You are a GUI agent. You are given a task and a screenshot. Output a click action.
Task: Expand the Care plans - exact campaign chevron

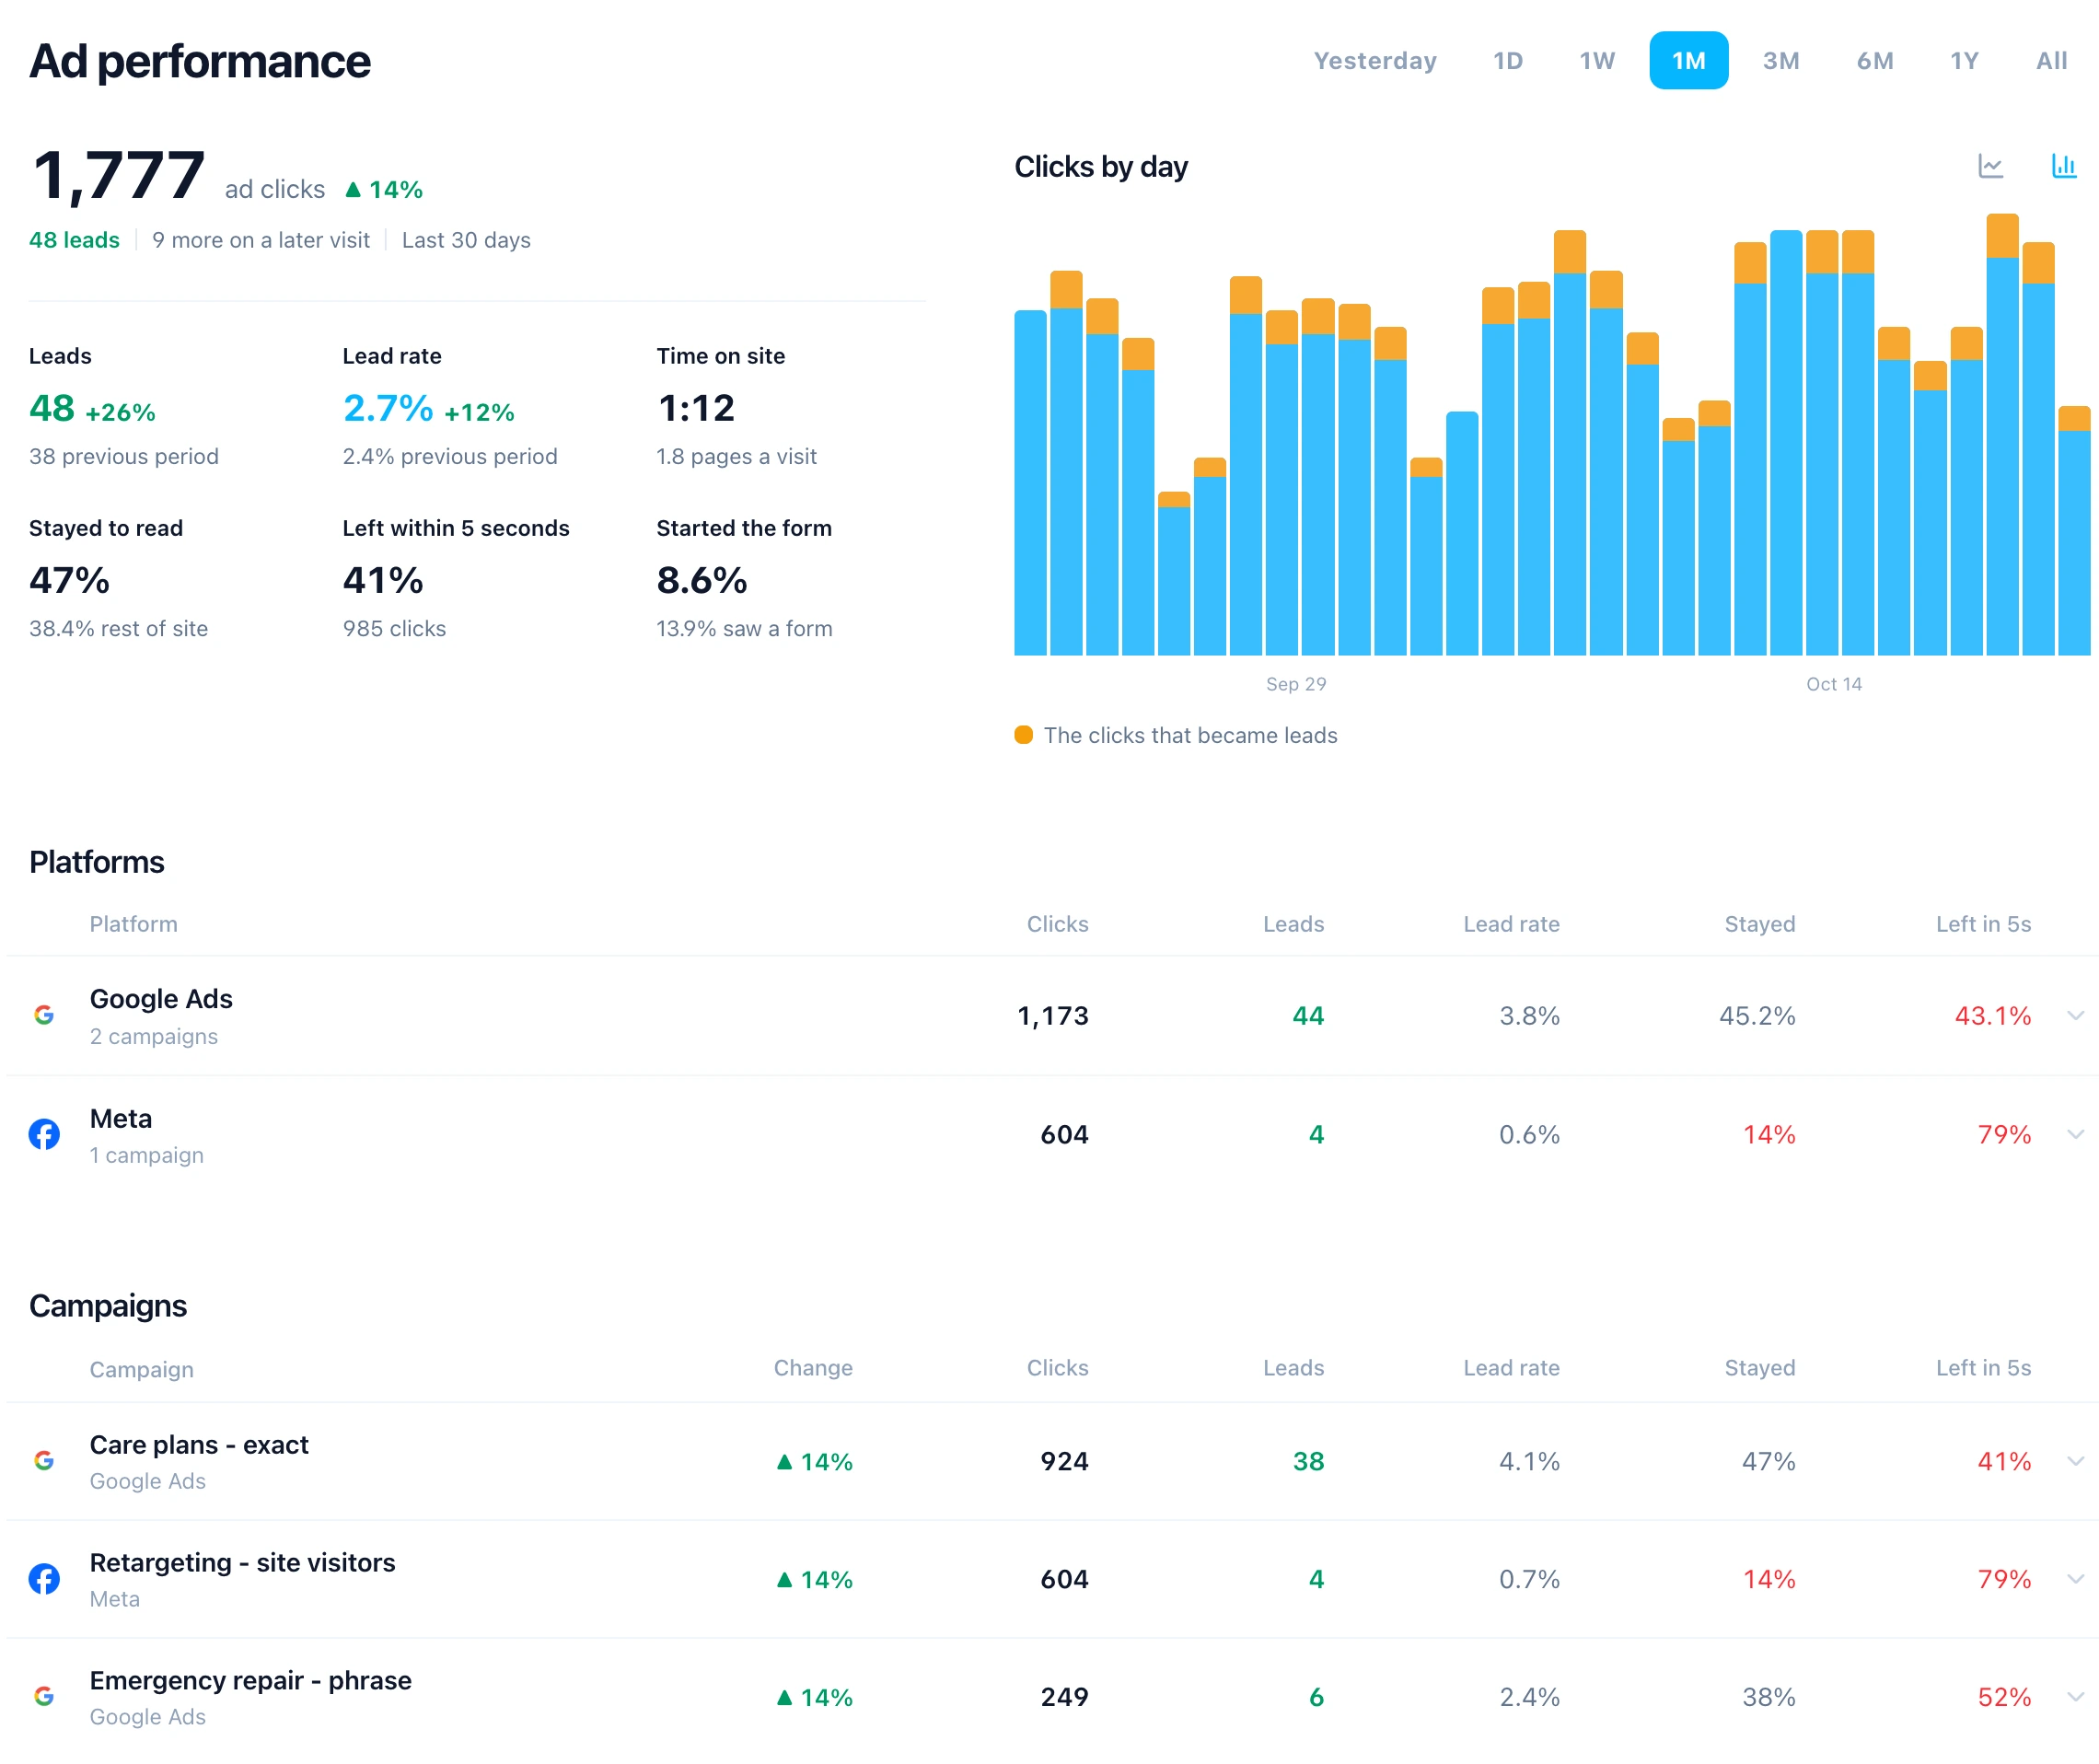point(2075,1462)
